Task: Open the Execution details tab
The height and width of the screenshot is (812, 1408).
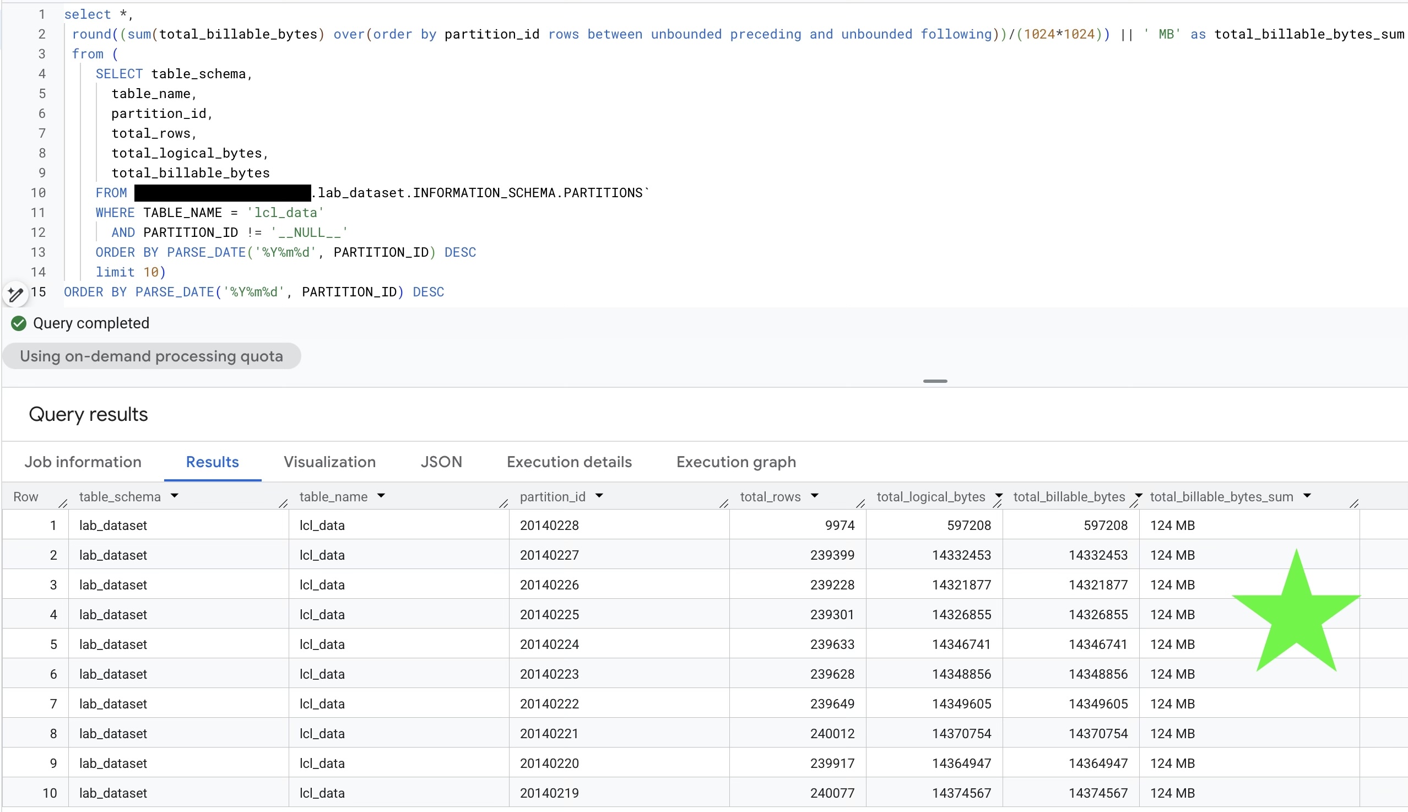Action: [570, 462]
